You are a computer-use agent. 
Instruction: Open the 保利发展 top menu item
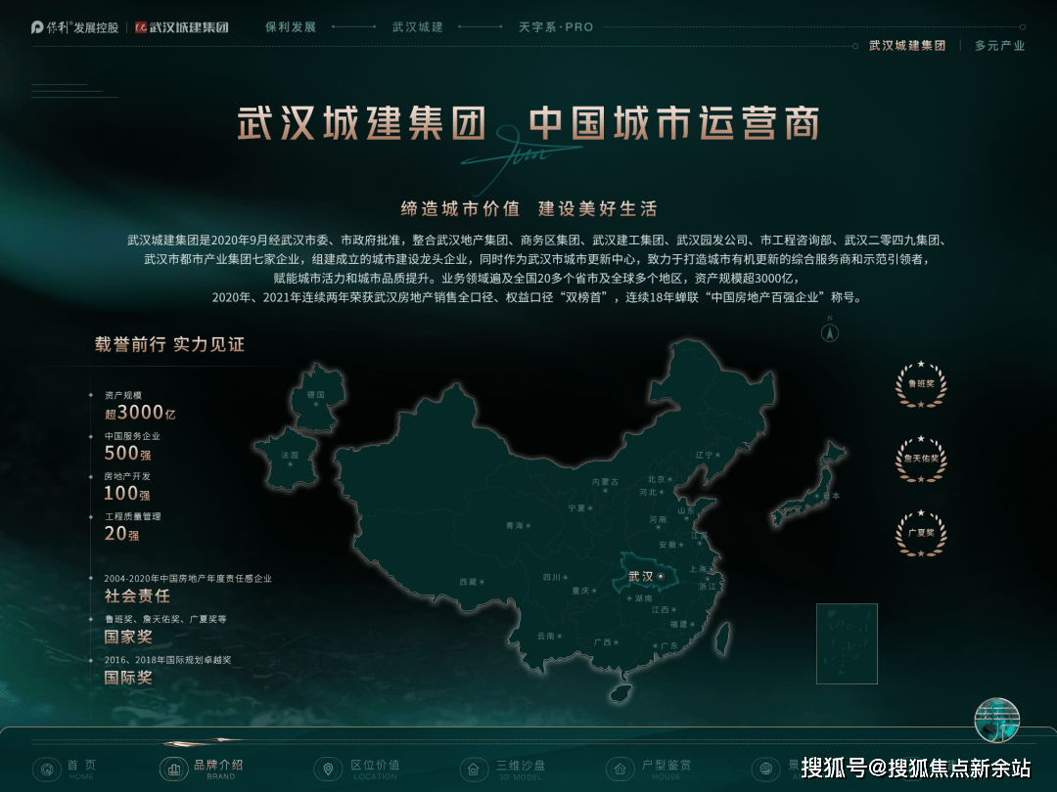[x=291, y=27]
